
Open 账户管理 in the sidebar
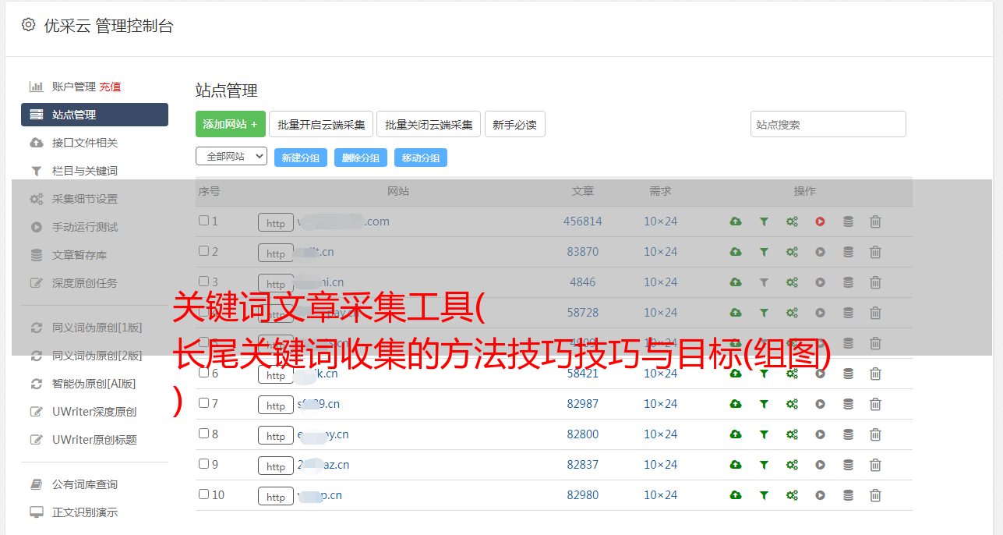(73, 87)
